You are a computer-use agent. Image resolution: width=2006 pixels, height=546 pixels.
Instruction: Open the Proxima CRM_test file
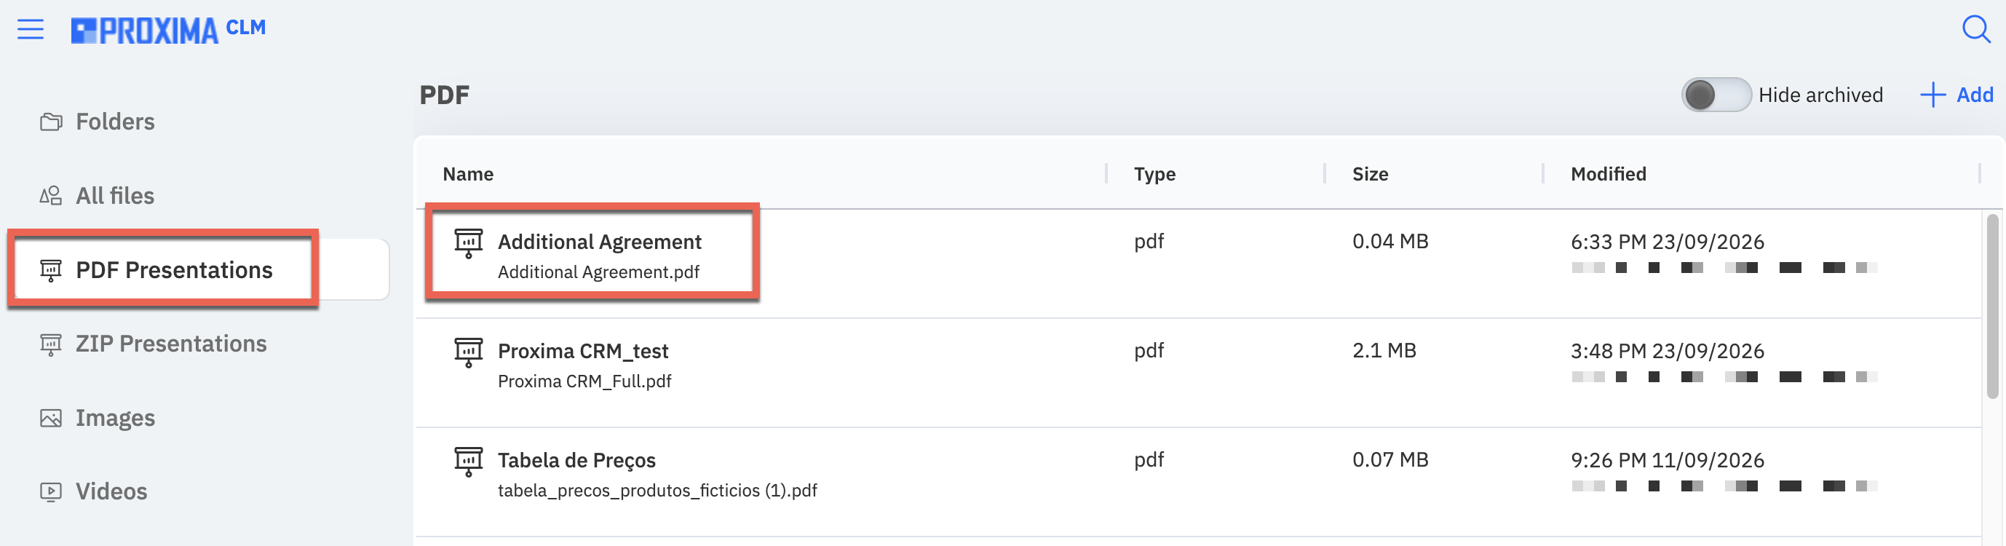click(582, 352)
